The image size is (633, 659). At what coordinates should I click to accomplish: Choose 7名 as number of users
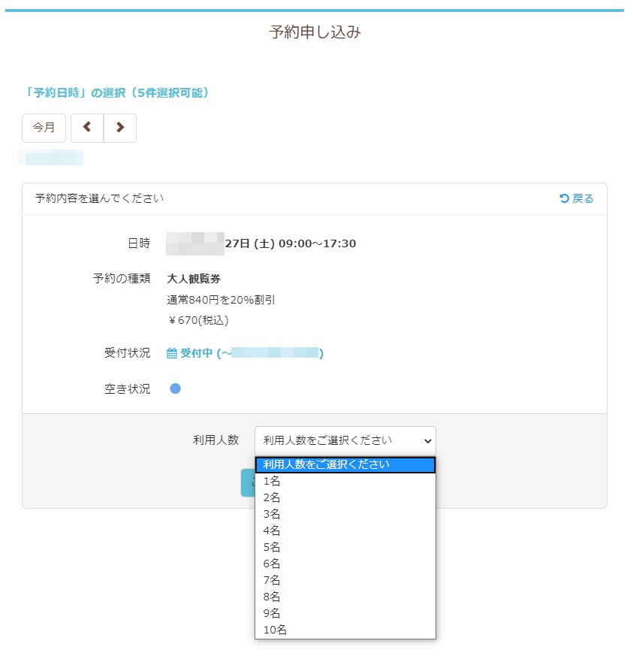(x=272, y=581)
